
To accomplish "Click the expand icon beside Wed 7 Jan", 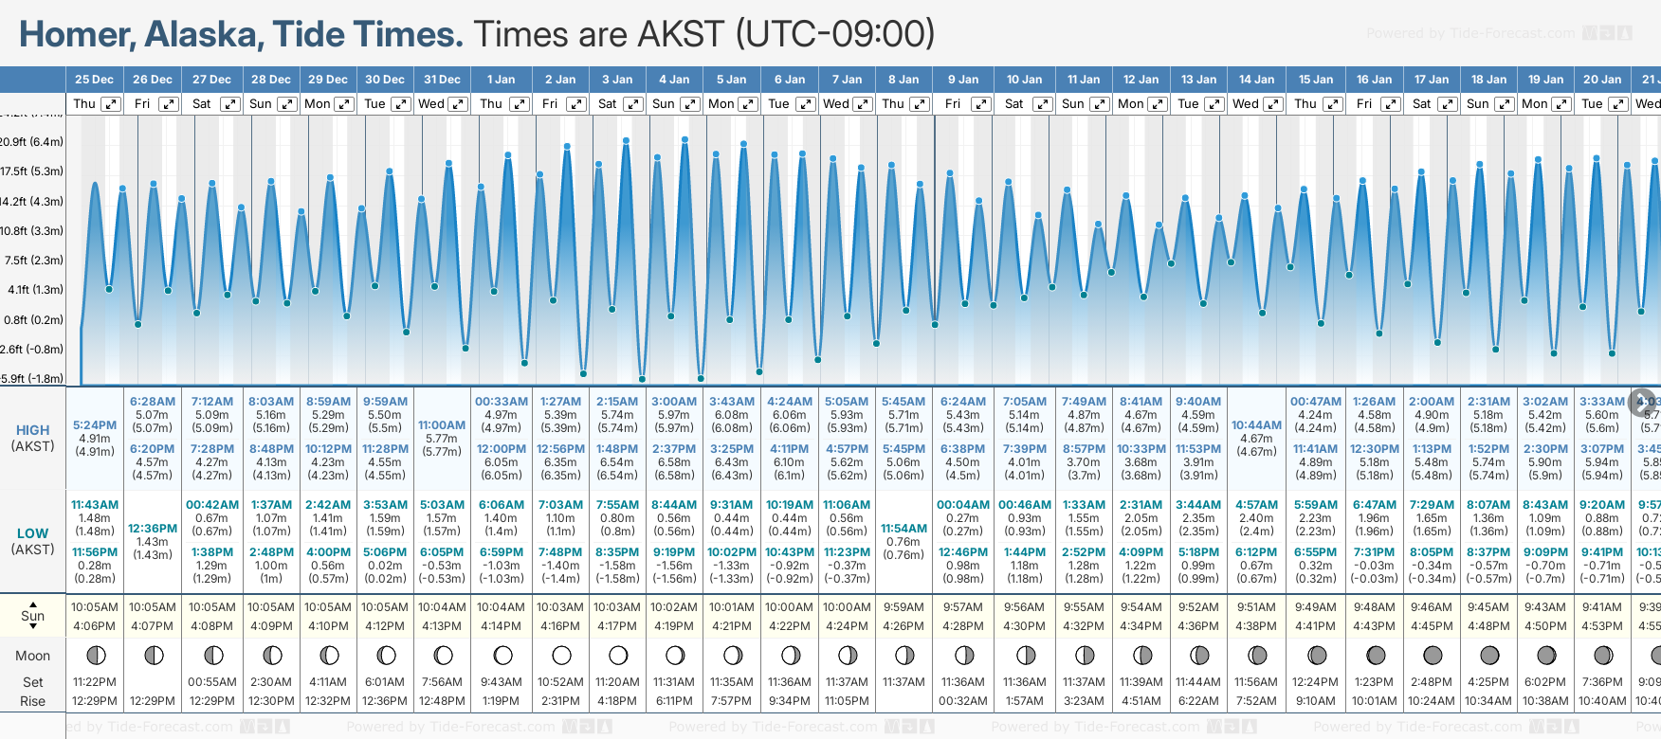I will (x=863, y=104).
